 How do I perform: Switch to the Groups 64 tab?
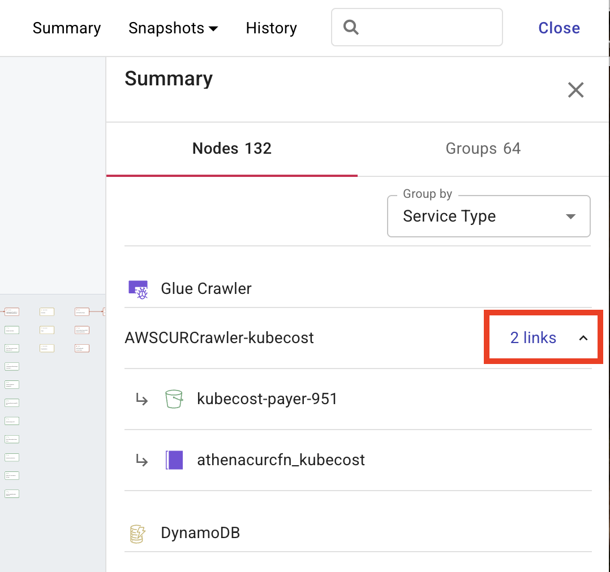point(483,148)
